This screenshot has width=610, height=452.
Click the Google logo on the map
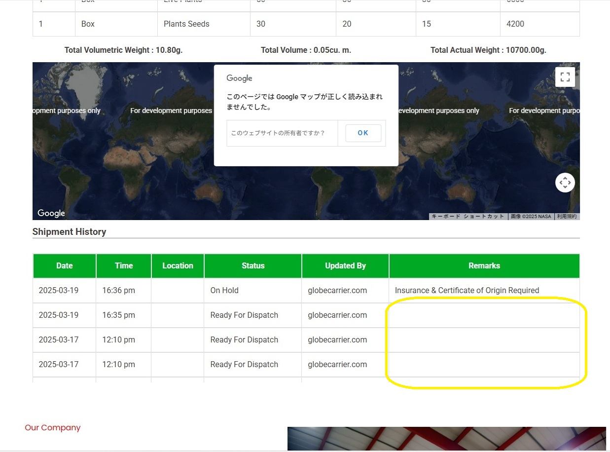point(51,213)
